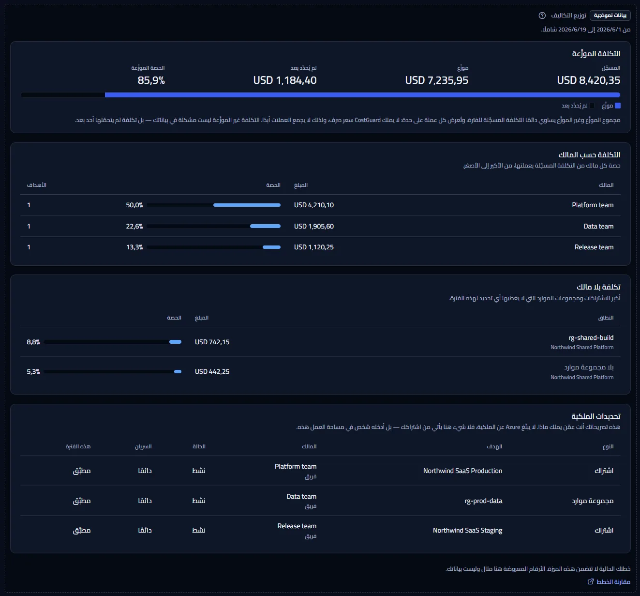Viewport: 640px width, 596px height.
Task: Click the نشط status in the rg-prod-data row
Action: 199,501
